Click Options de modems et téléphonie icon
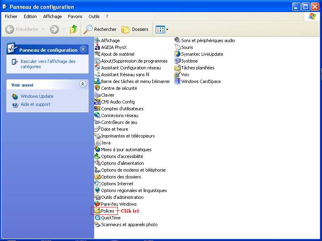Viewport: 322px width, 241px height. click(x=97, y=170)
